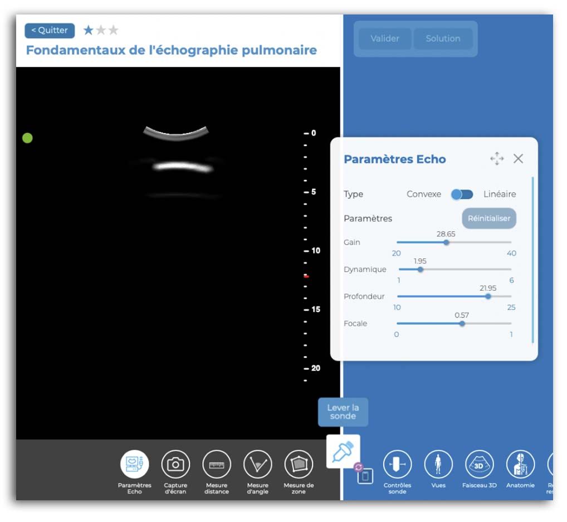This screenshot has height=522, width=567.
Task: Click the Profondeur slider handle
Action: coord(488,296)
